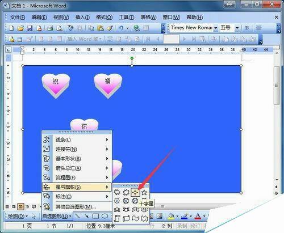Switch to Outline view button
284x233 pixels.
tap(27, 207)
